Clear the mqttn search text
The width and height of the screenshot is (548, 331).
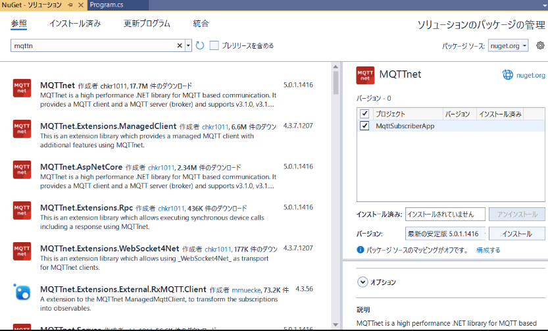pos(180,45)
